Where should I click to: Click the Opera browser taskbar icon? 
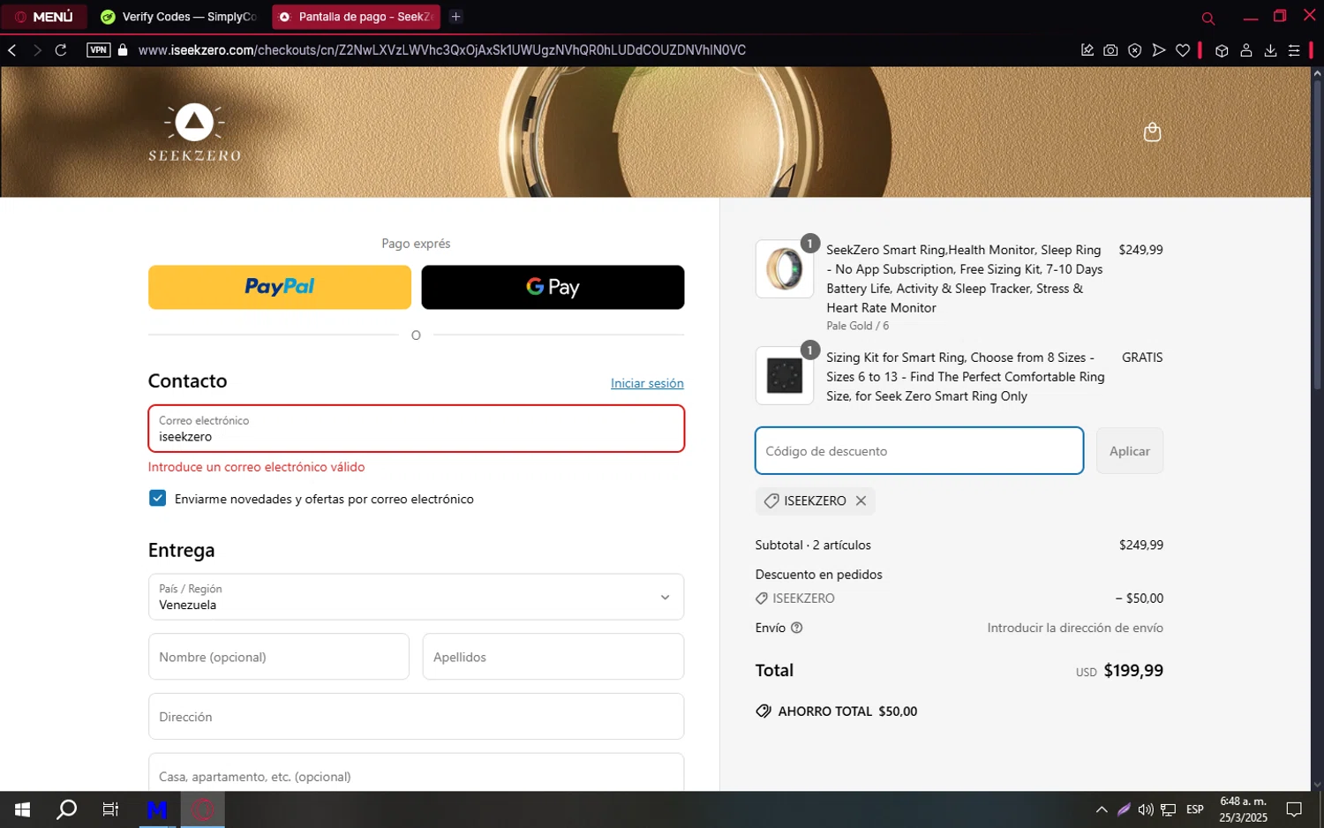203,809
